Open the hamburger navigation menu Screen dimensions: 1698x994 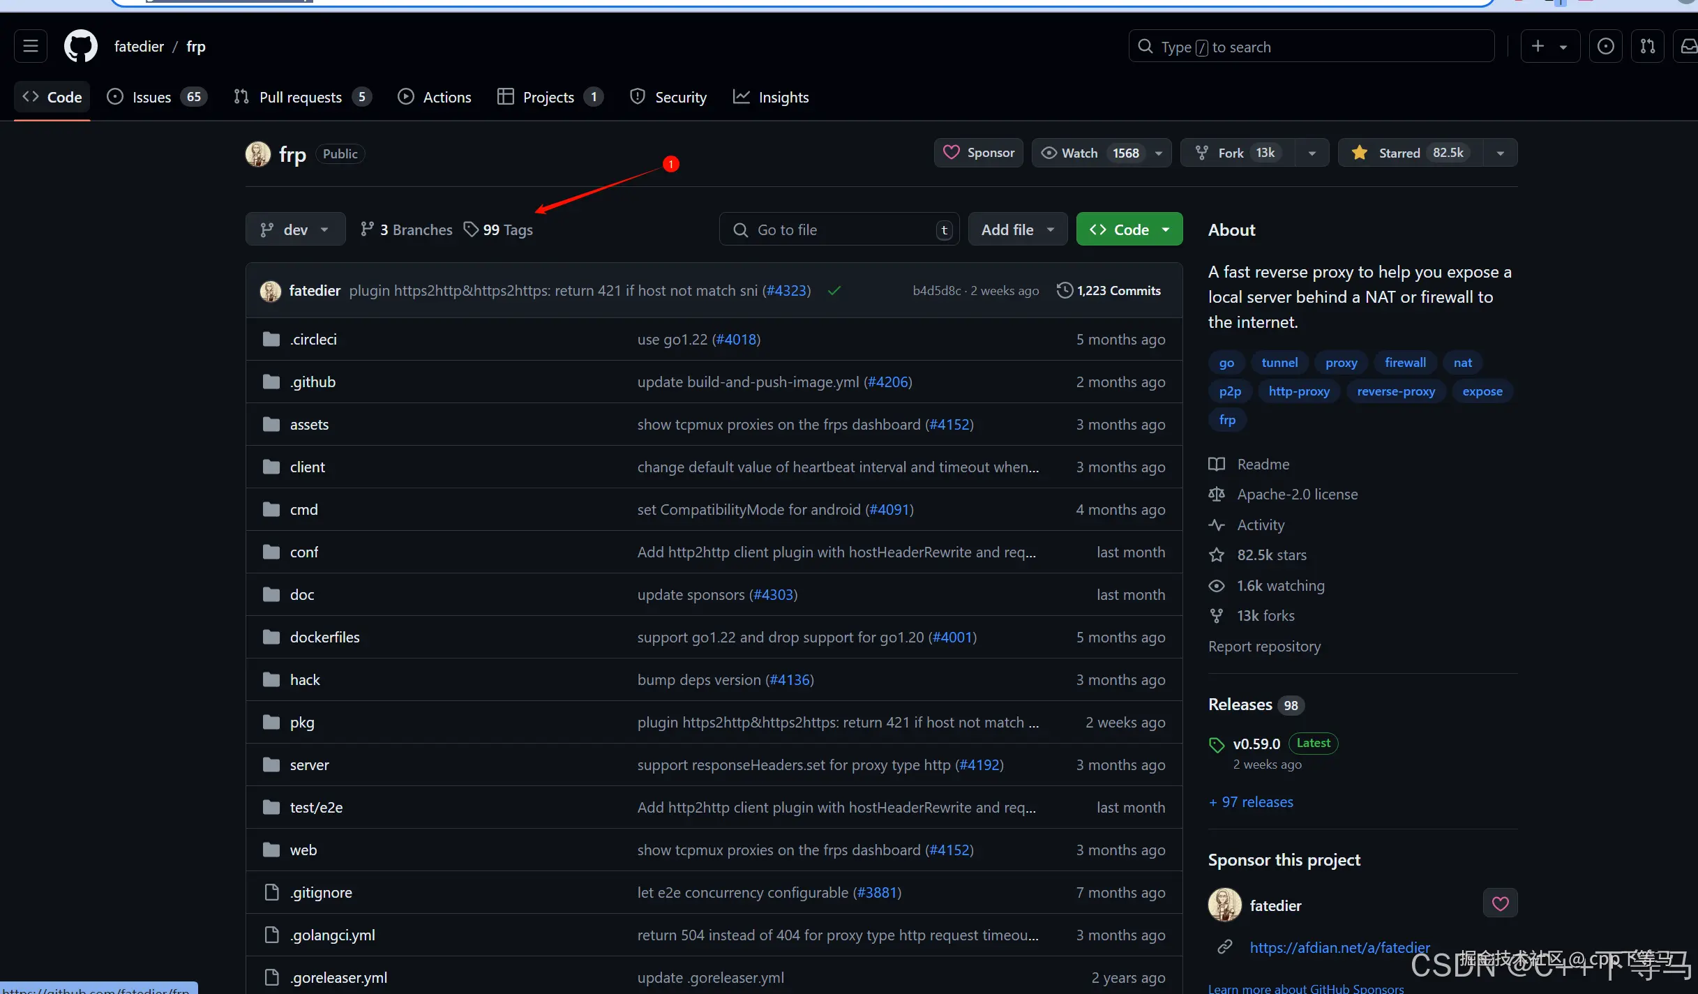click(x=31, y=46)
